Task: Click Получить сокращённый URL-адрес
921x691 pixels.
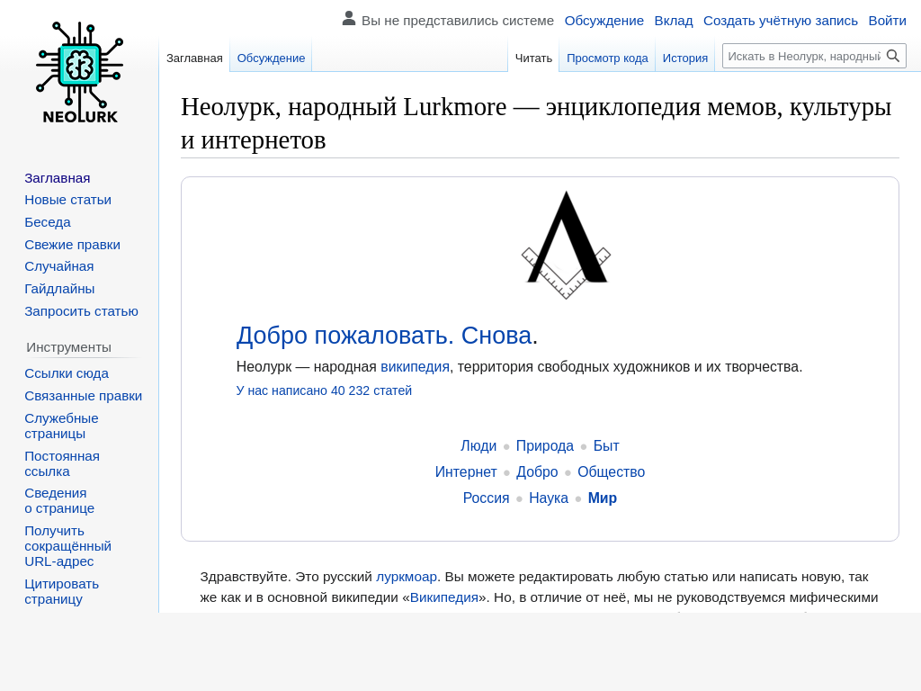Action: (68, 546)
